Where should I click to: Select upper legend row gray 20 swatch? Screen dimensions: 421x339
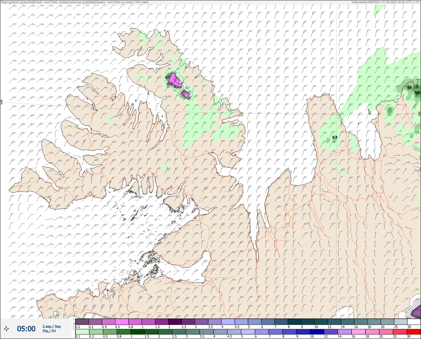(x=387, y=322)
